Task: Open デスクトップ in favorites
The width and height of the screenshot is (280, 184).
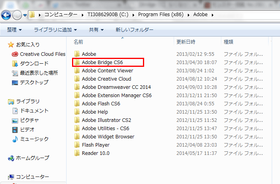Action: 34,83
